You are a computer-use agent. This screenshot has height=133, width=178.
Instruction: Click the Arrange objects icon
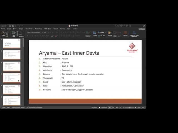[109, 33]
